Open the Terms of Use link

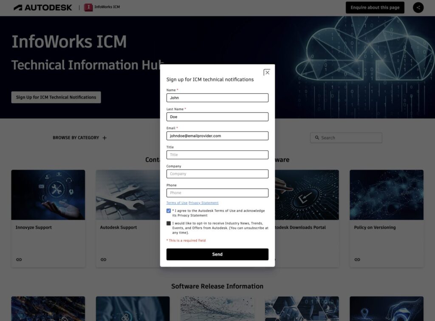click(177, 202)
